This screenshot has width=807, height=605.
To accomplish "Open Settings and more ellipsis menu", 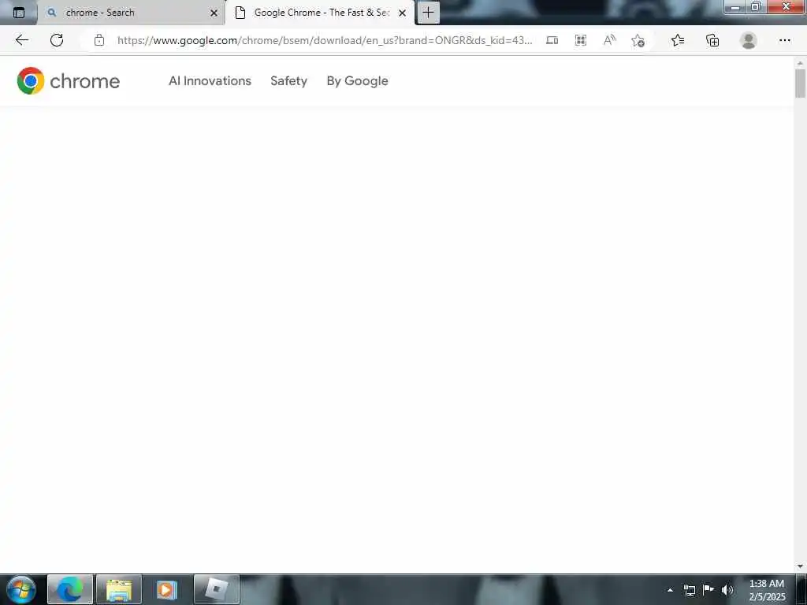I will 784,40.
